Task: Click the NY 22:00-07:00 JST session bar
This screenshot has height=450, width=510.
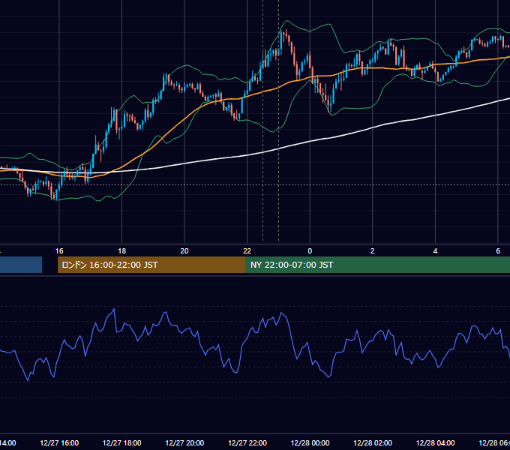Action: point(377,265)
